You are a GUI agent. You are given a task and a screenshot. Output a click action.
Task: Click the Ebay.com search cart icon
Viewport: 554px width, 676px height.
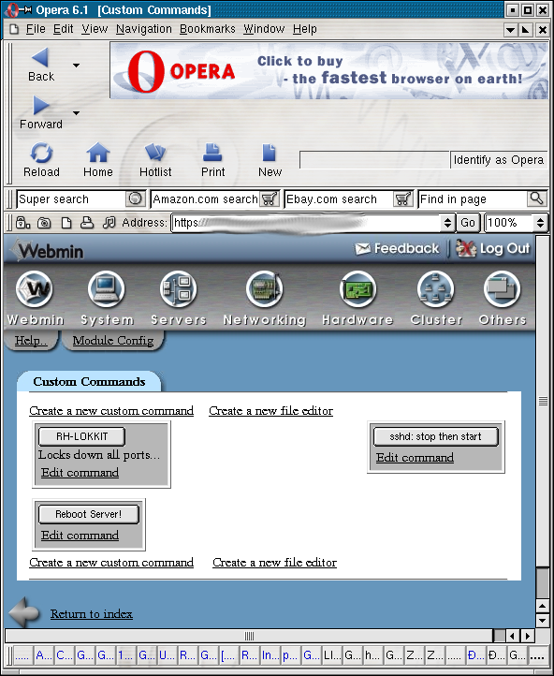tap(402, 198)
